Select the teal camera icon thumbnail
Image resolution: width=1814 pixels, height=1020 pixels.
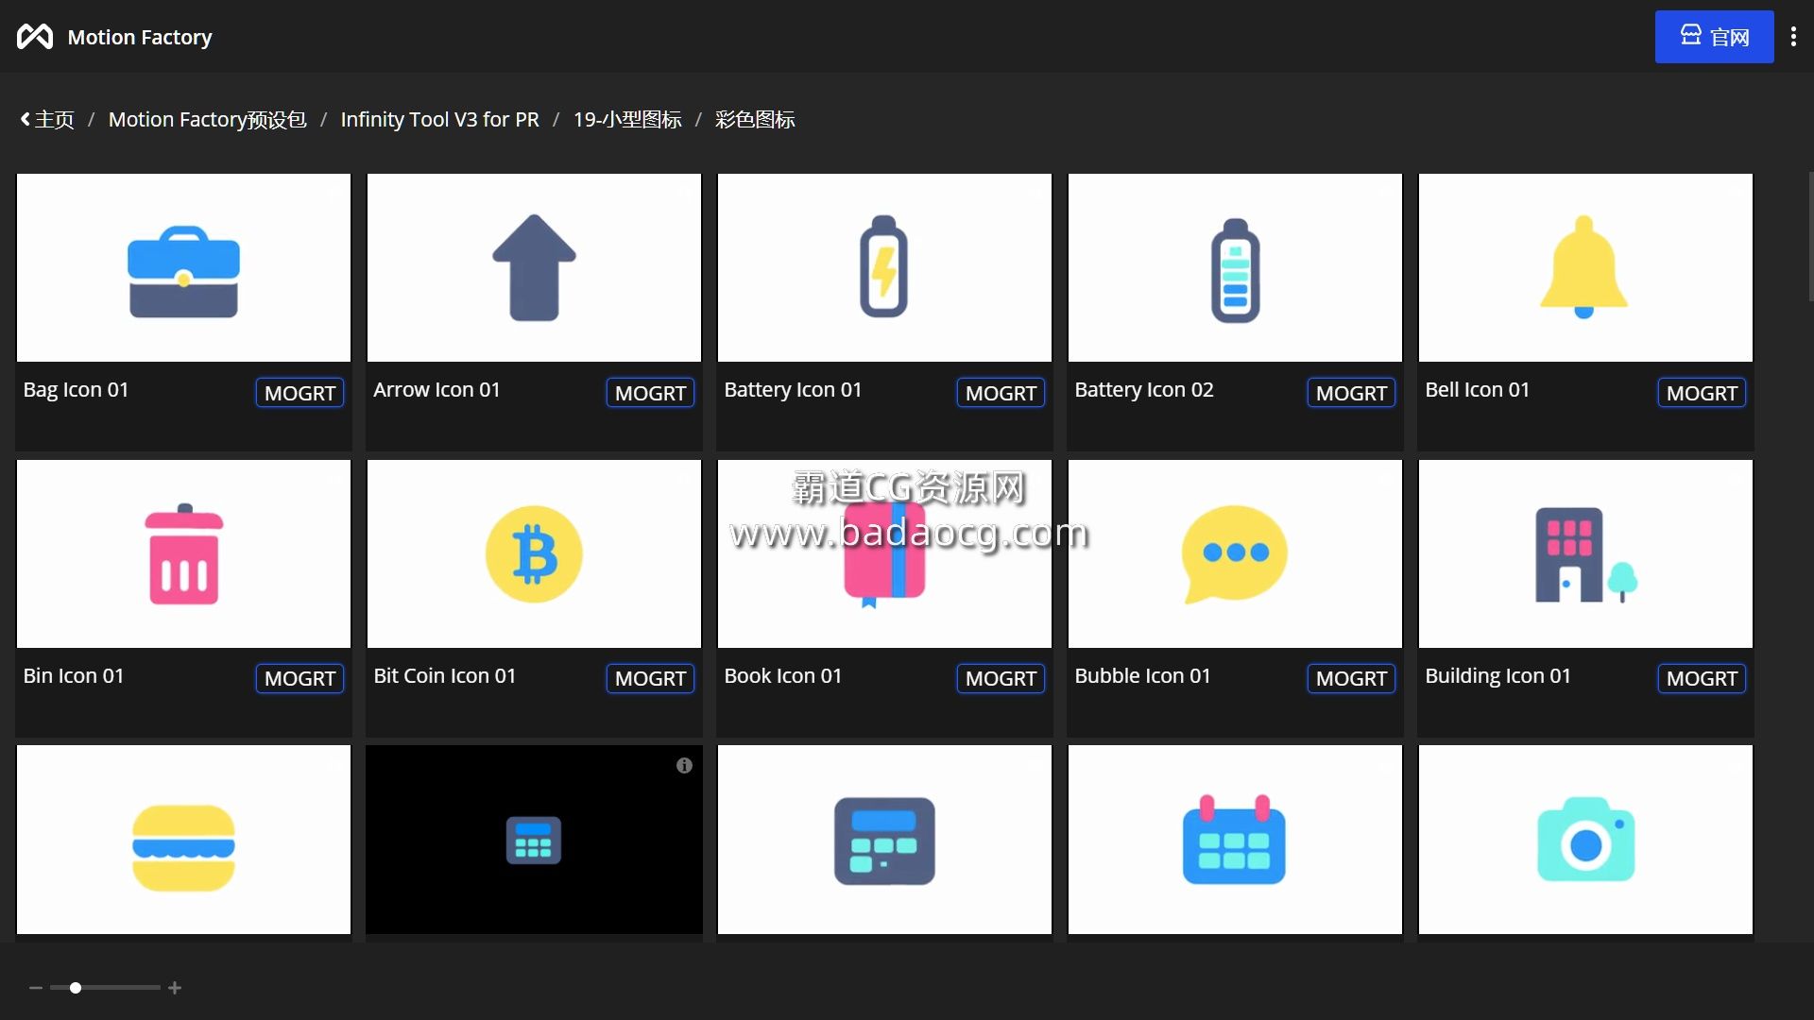[1585, 840]
